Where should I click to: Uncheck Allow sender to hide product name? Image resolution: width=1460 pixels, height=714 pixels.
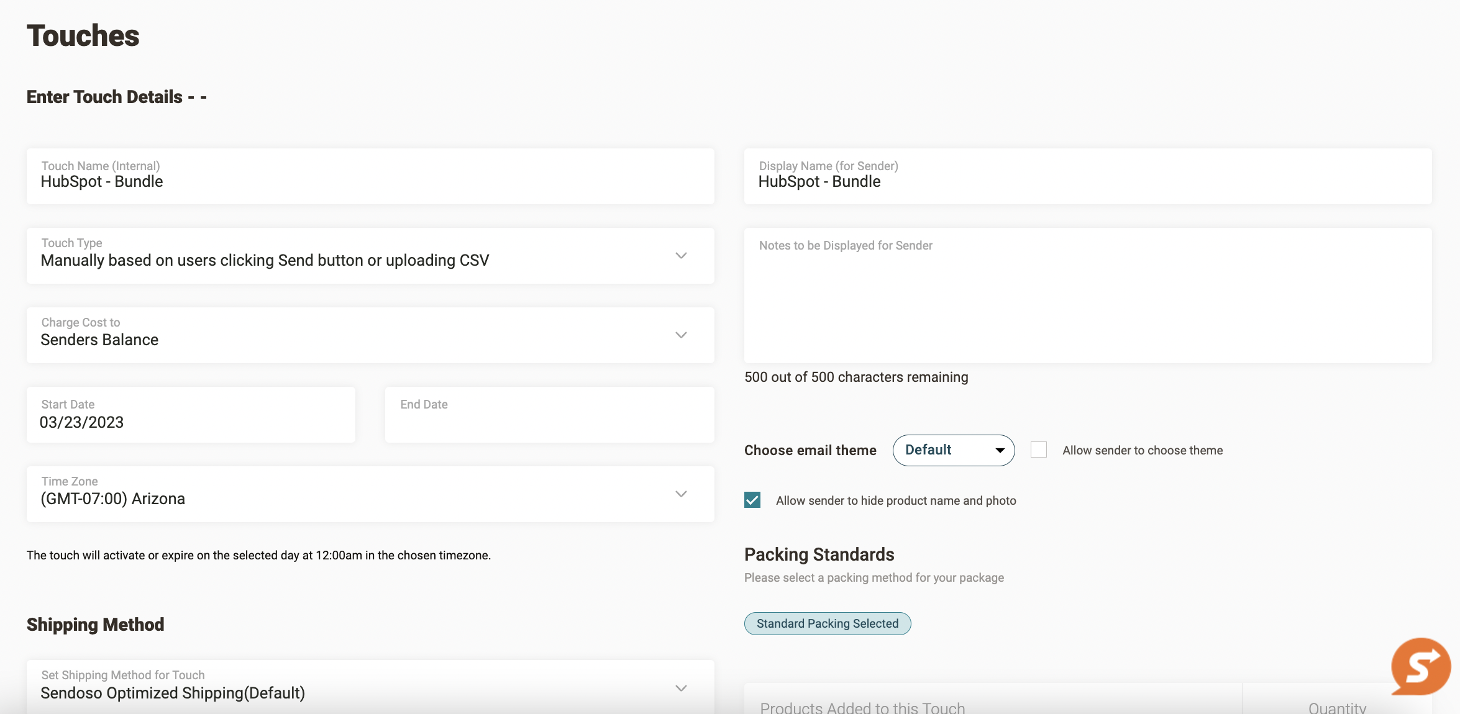[752, 500]
